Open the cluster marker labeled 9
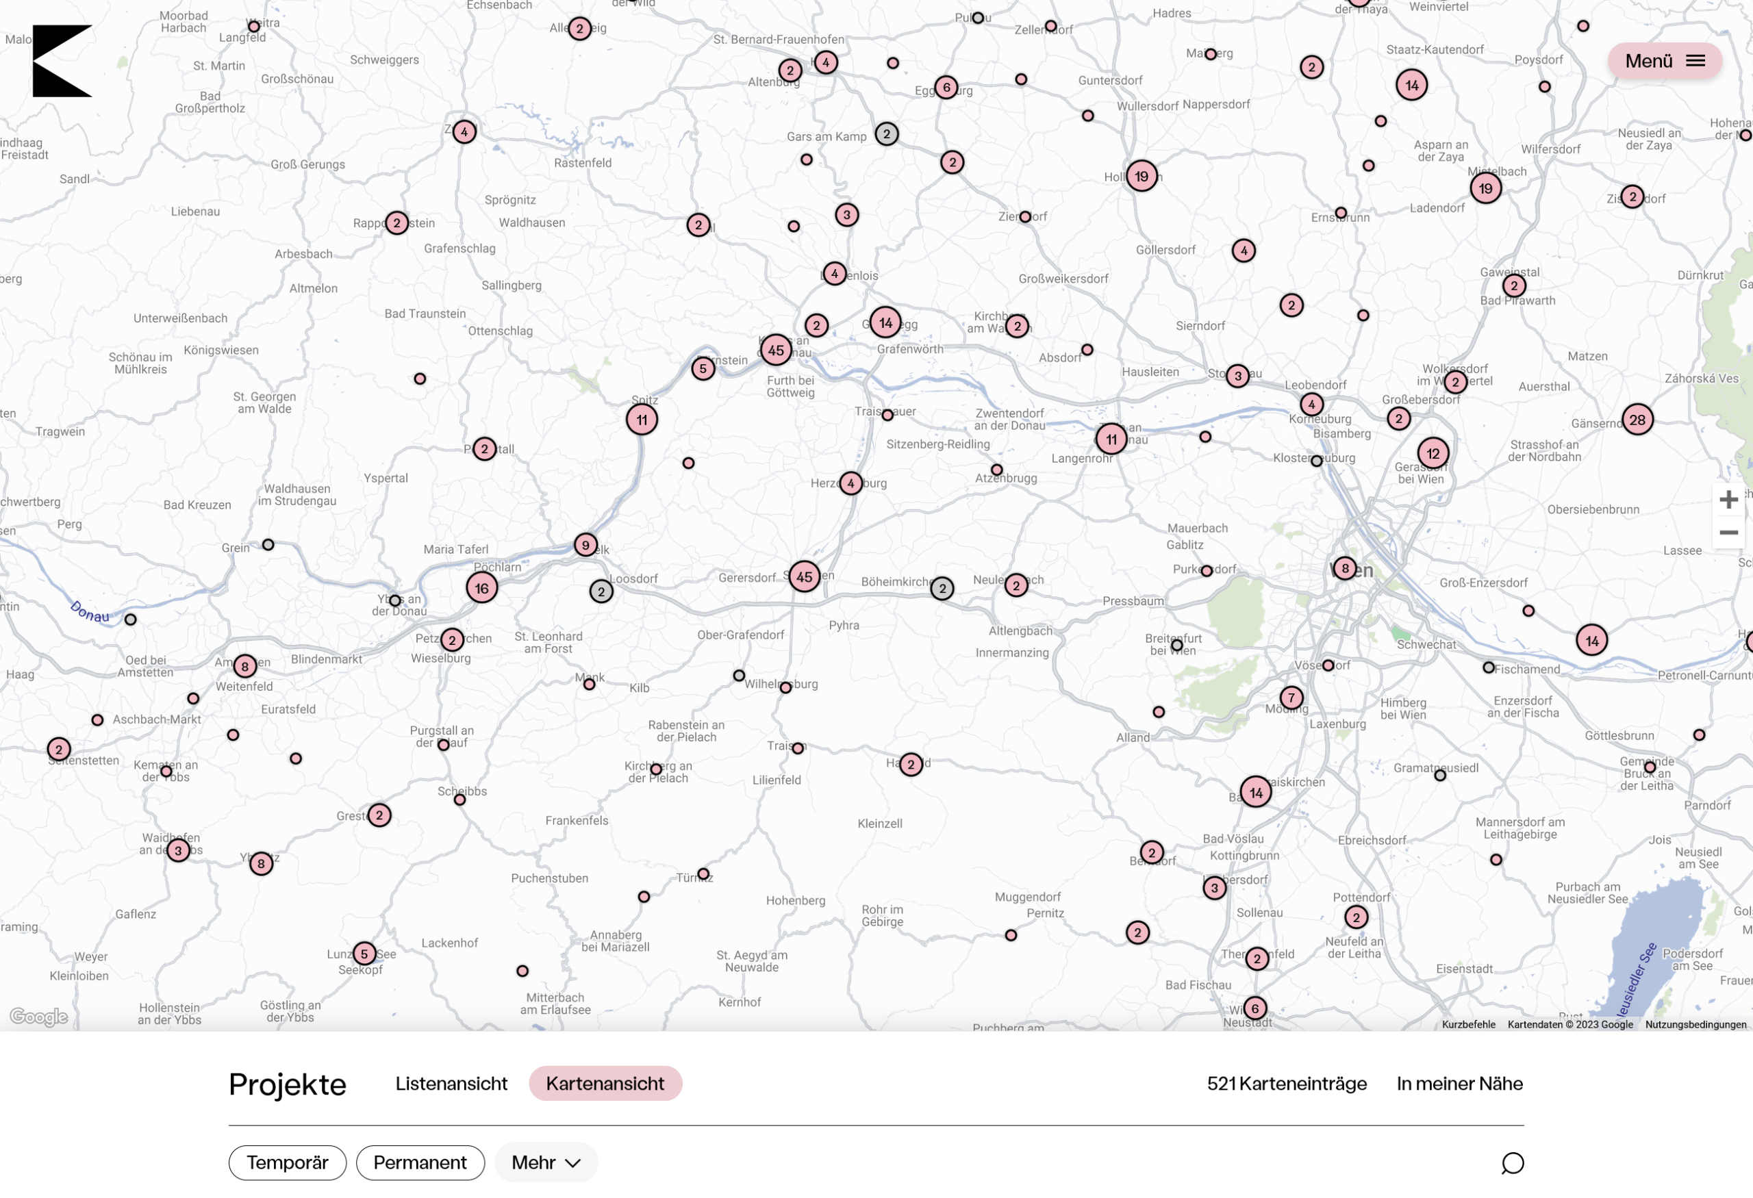The image size is (1753, 1198). [585, 545]
